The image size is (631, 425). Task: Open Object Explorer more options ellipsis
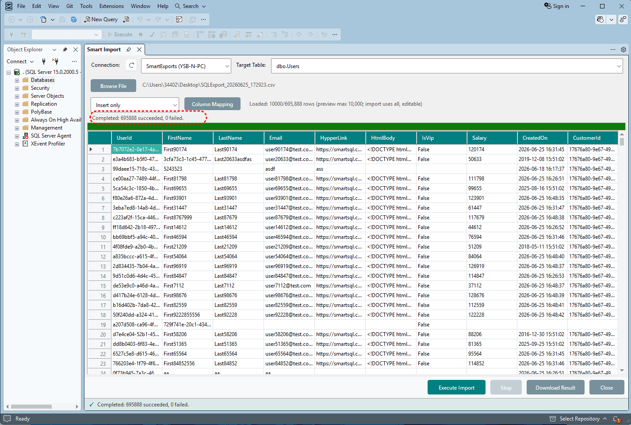pyautogui.click(x=74, y=61)
